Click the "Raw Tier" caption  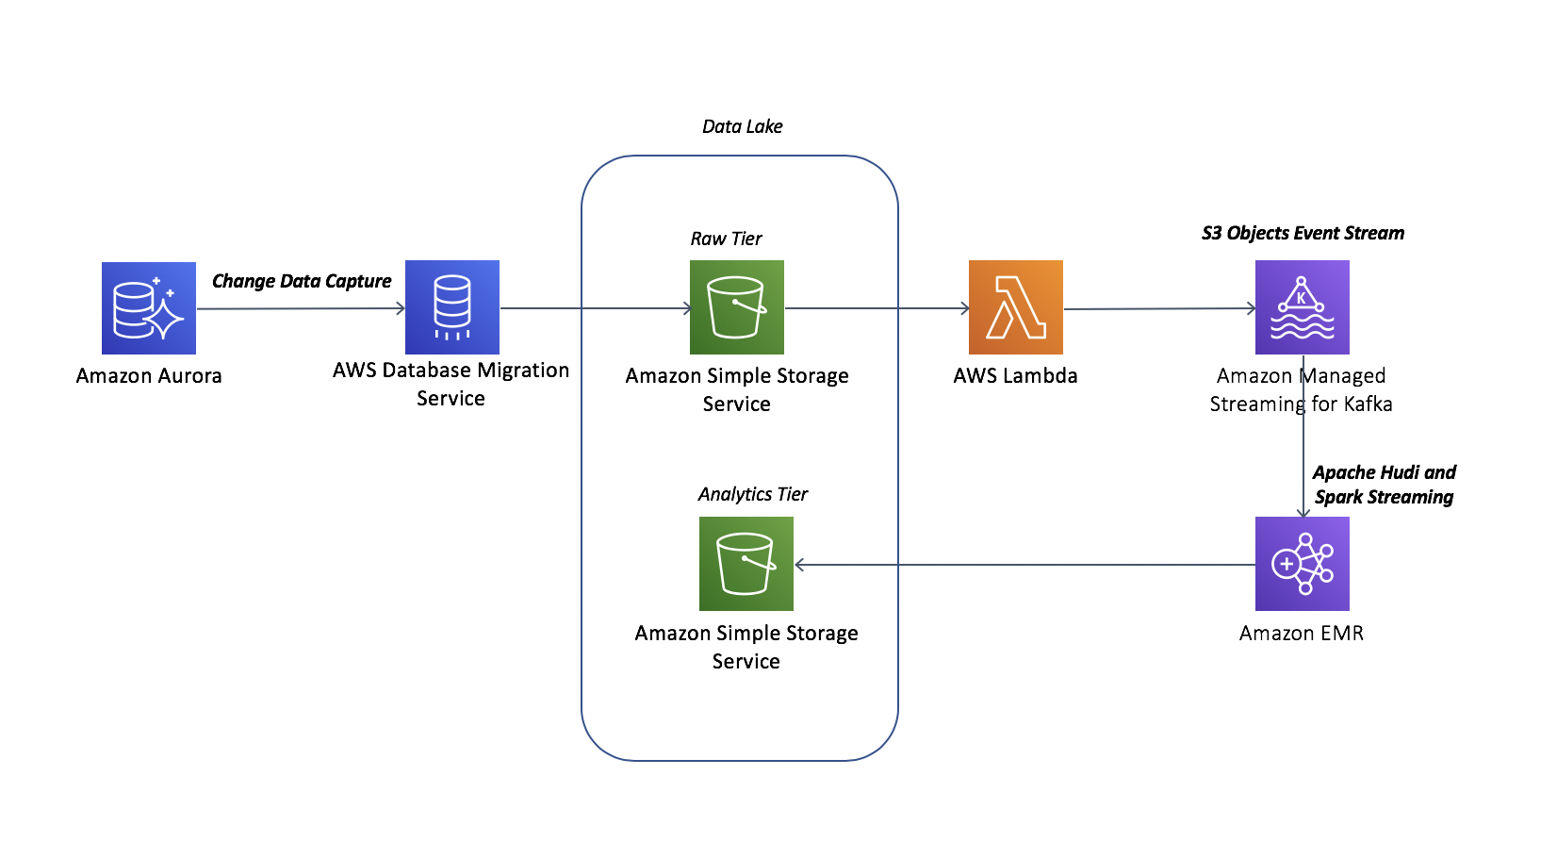tap(726, 239)
